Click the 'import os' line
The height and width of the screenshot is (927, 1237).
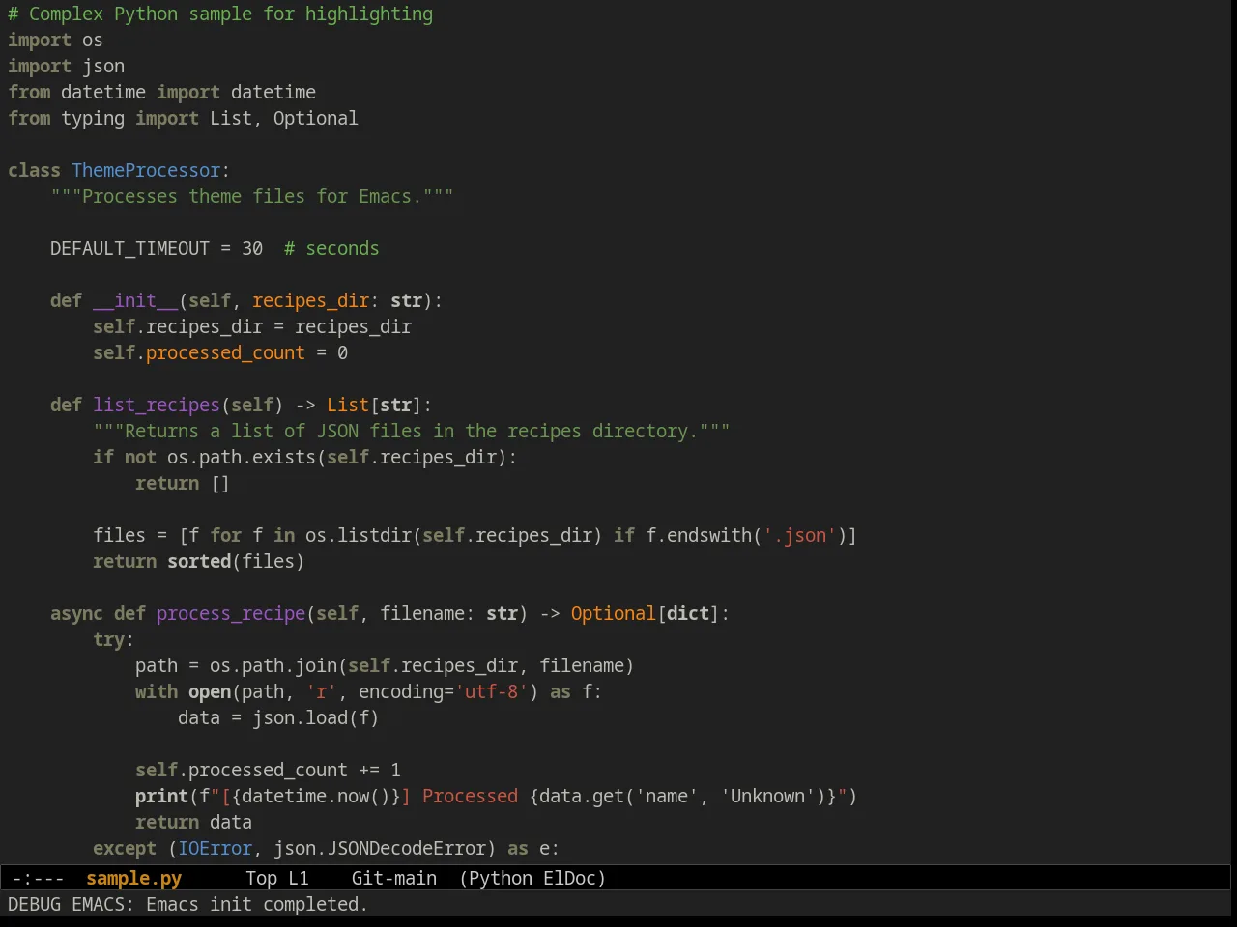pos(55,40)
